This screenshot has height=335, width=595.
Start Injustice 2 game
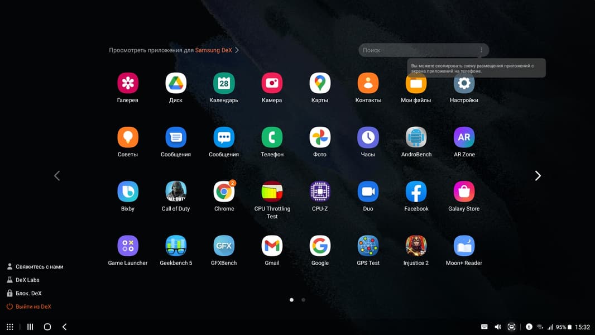416,246
